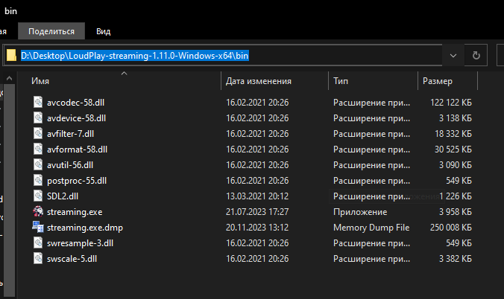Toggle sort order via arrow above Имя
Screen dimensions: 504x299
124,74
